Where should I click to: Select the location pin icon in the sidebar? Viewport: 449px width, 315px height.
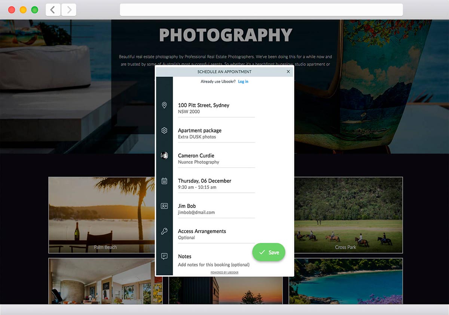coord(164,105)
